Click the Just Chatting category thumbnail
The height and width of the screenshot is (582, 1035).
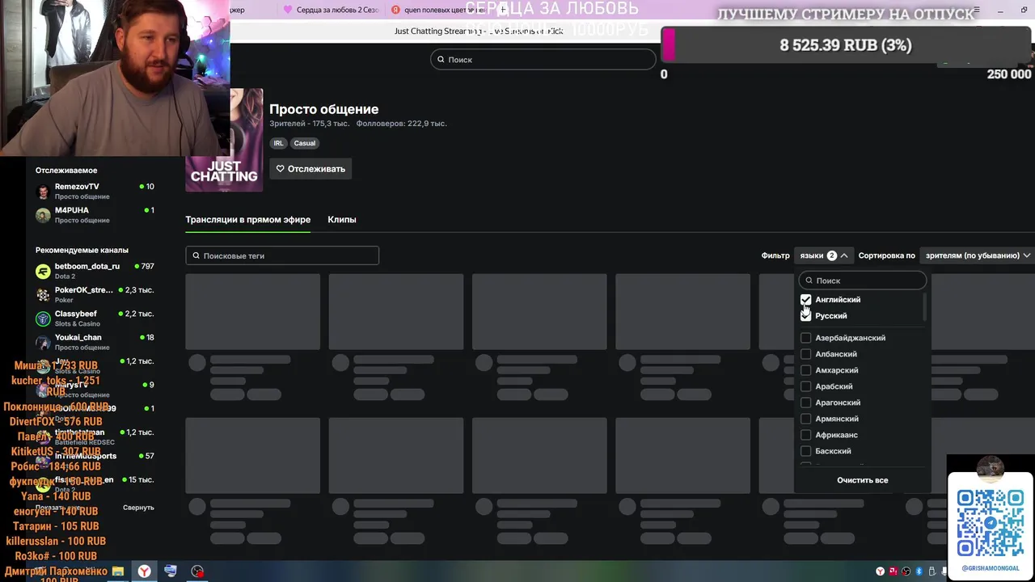(x=224, y=140)
